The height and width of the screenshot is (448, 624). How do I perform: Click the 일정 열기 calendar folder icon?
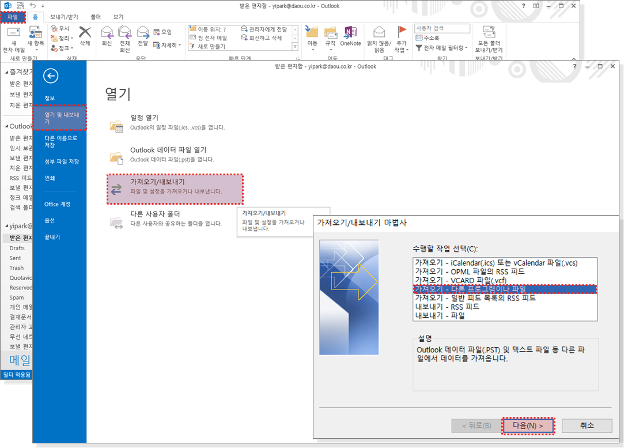point(116,127)
